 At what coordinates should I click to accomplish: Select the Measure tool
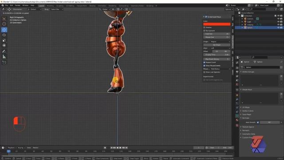click(4, 57)
